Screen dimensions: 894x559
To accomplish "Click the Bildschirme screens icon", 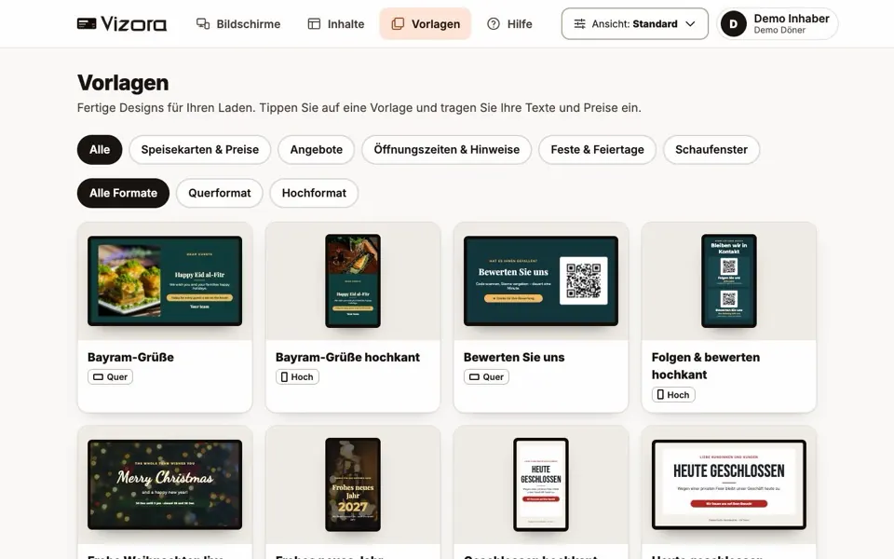I will [x=202, y=23].
